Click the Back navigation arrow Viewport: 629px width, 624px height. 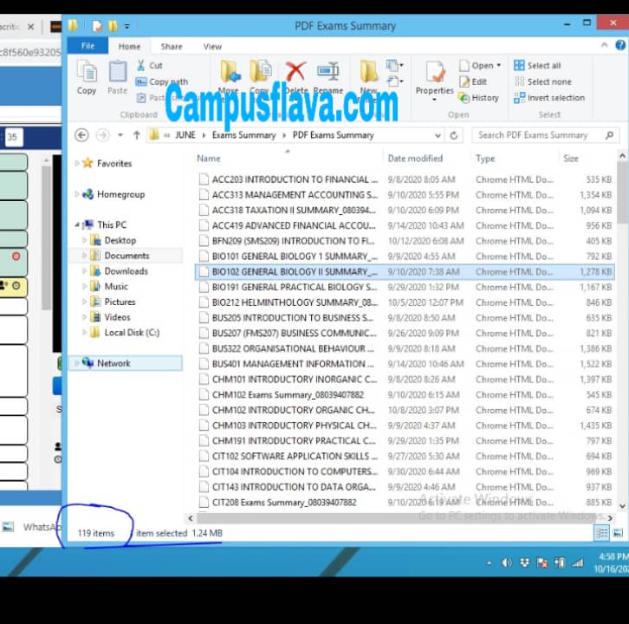click(x=81, y=135)
